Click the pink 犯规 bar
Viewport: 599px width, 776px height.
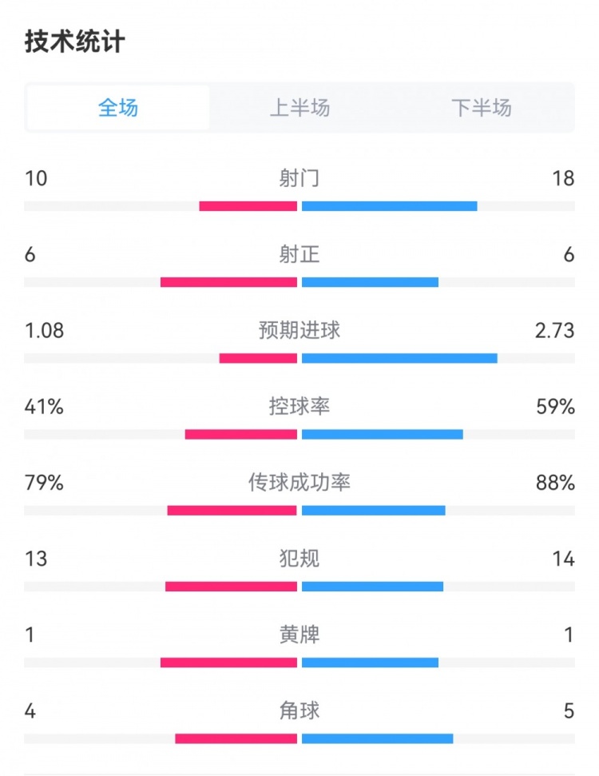click(232, 587)
